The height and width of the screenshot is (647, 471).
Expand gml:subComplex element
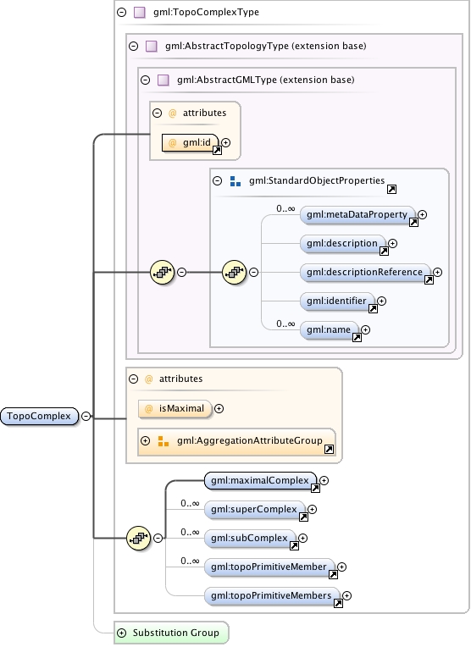pyautogui.click(x=303, y=538)
